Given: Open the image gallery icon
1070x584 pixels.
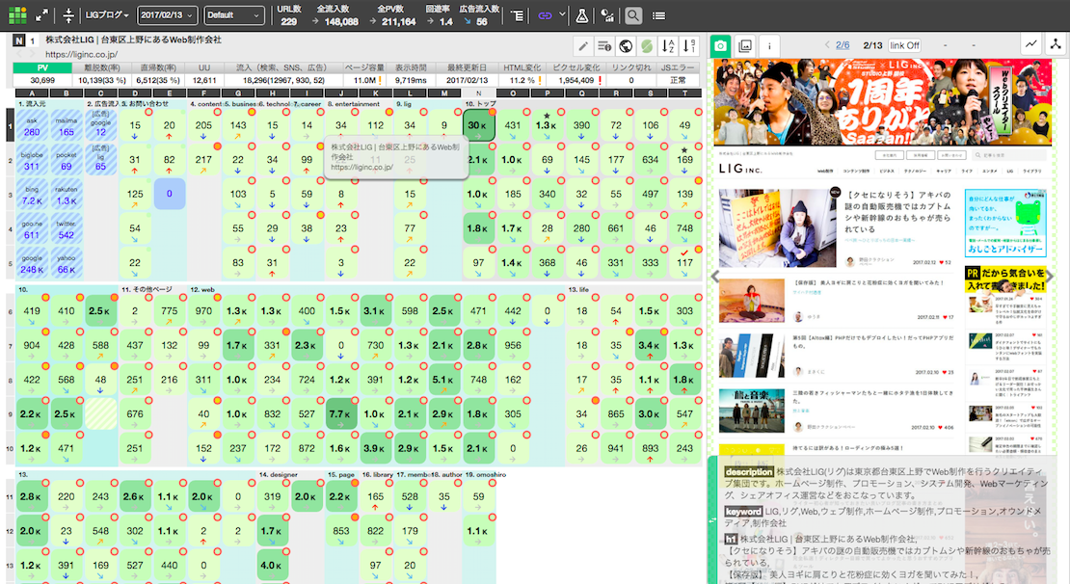Looking at the screenshot, I should click(745, 45).
